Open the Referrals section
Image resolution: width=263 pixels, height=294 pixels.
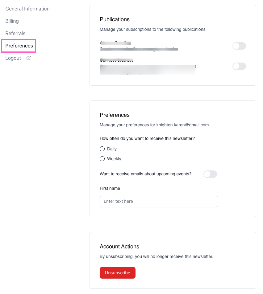point(15,33)
